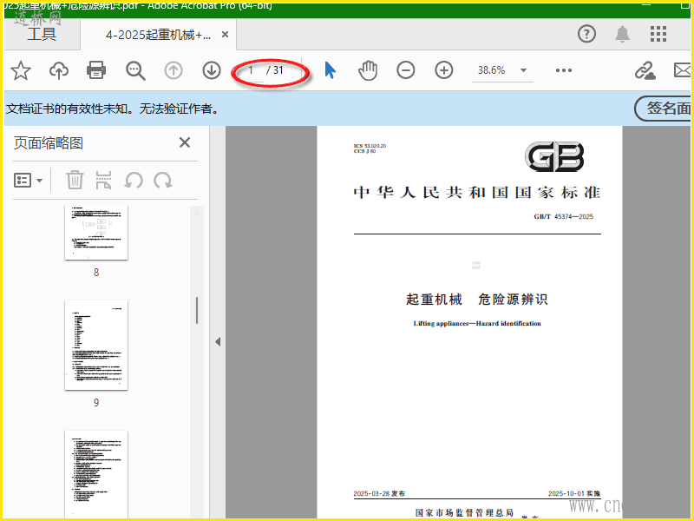Click the standard number GB/T 45374—2025
Viewport: 694px width, 521px height.
(563, 216)
